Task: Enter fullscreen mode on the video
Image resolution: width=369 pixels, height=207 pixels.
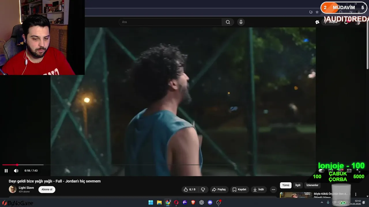Action: (358, 171)
